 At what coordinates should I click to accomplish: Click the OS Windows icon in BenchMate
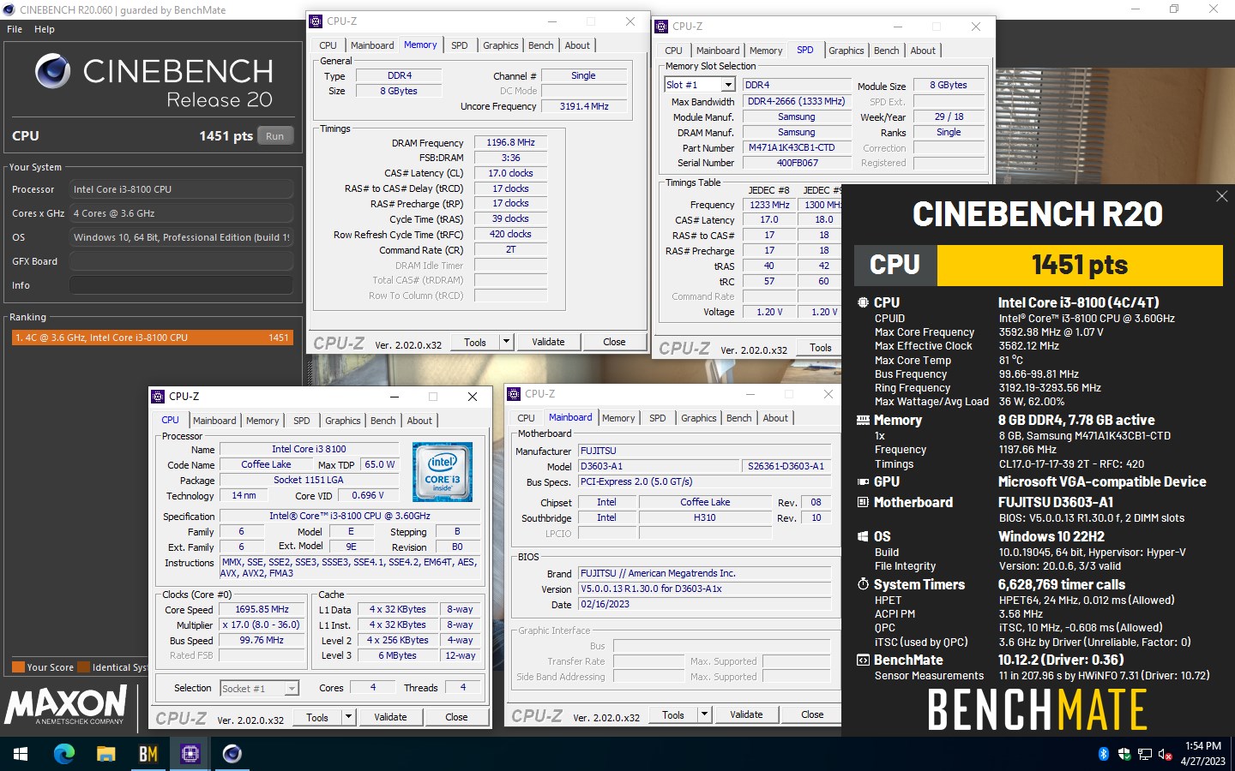pyautogui.click(x=863, y=536)
